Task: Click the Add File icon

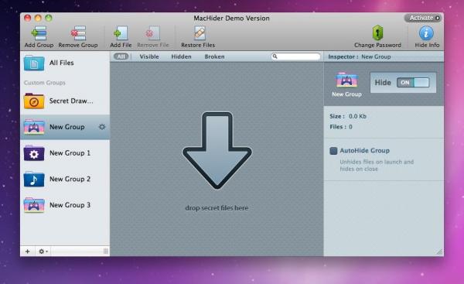Action: pyautogui.click(x=121, y=33)
